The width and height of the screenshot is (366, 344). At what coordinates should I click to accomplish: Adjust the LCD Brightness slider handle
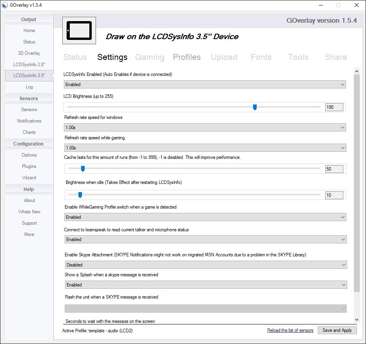pyautogui.click(x=255, y=107)
